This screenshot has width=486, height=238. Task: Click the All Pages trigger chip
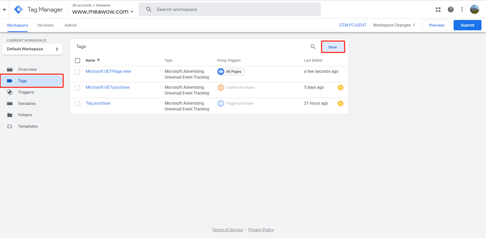point(231,72)
